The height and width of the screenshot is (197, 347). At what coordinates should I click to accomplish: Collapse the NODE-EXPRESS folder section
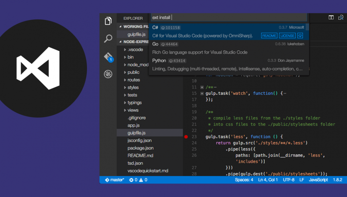tap(120, 42)
